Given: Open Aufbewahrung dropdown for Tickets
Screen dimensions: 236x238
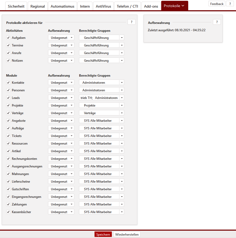Looking at the screenshot, I should click(x=61, y=136).
